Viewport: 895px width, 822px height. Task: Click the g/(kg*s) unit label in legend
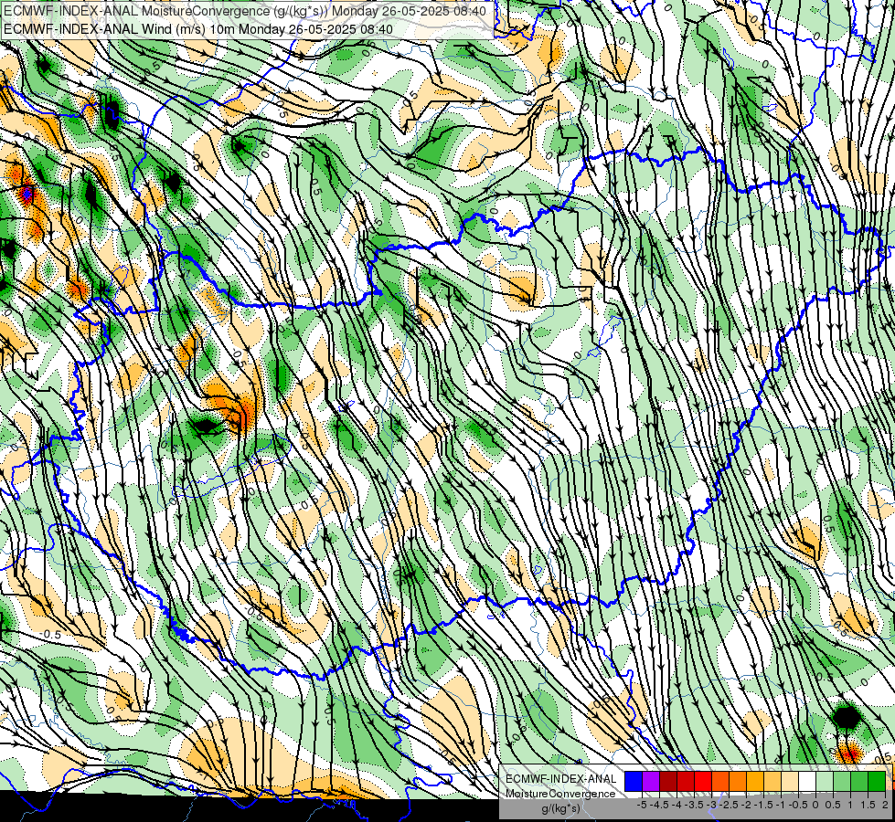560,808
